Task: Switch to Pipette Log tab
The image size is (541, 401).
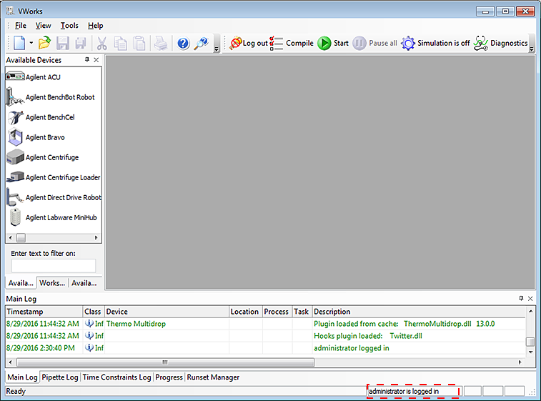Action: pos(60,377)
